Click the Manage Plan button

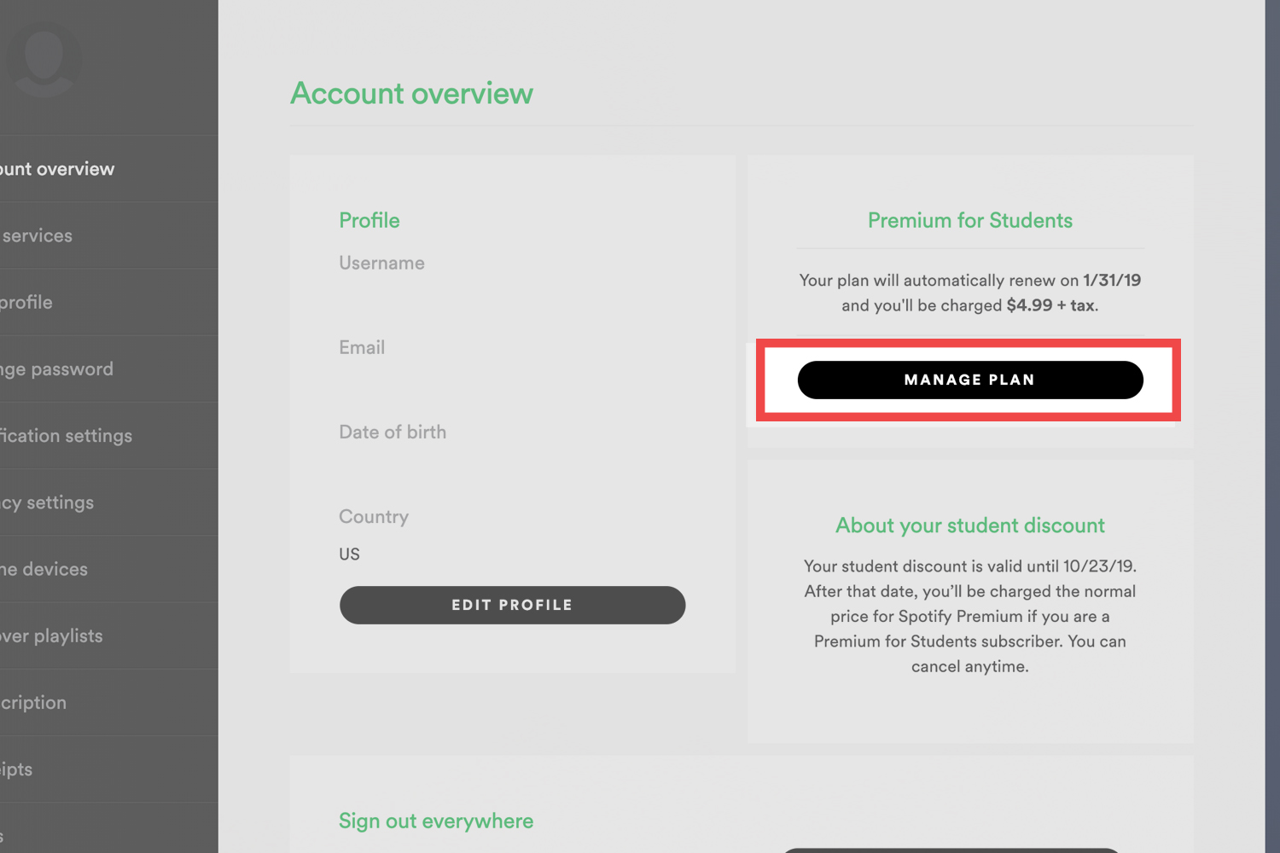969,380
